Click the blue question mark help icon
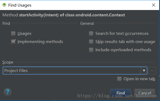The image size is (160, 101). (7, 92)
